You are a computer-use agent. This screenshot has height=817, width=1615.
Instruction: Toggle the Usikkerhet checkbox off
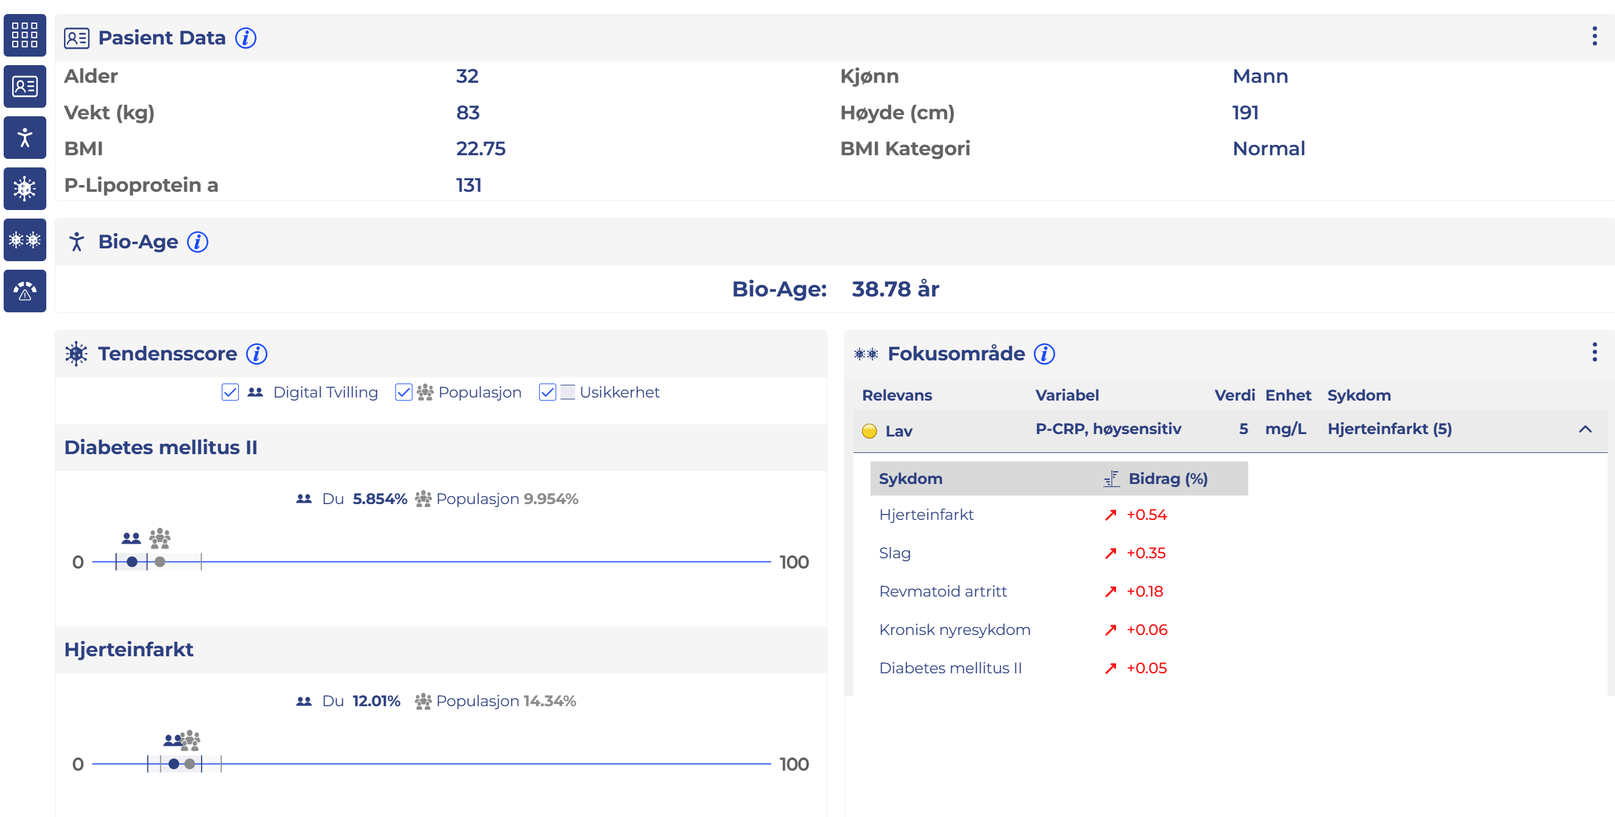546,392
